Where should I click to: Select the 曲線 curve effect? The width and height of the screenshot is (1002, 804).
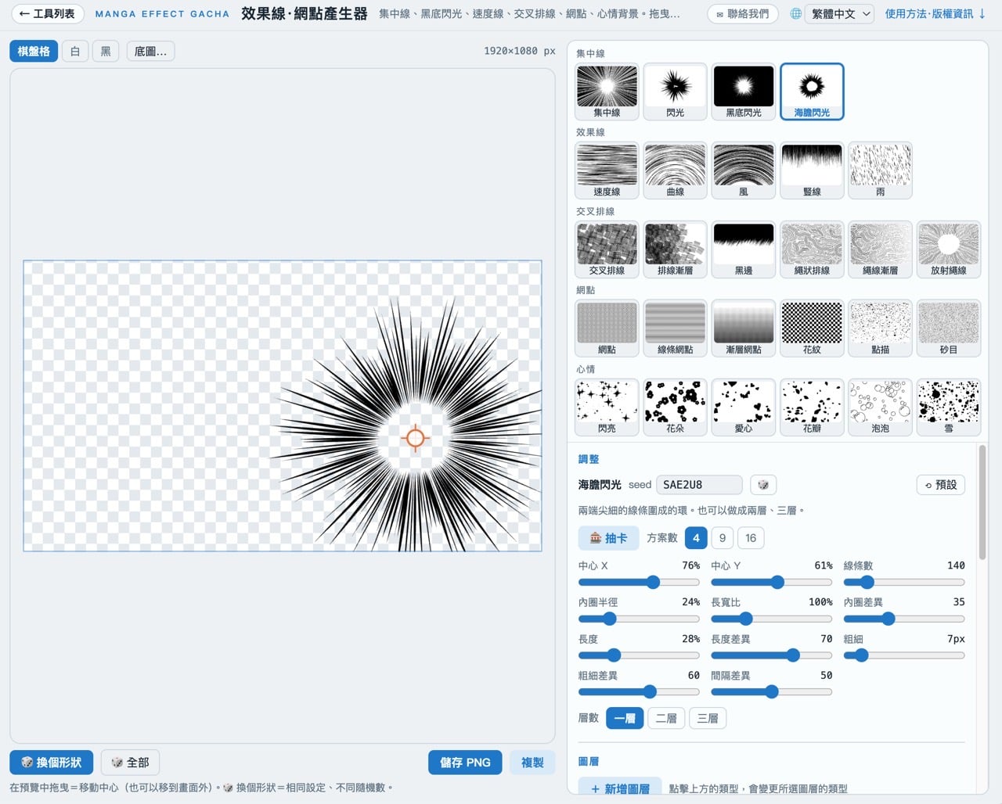[675, 170]
